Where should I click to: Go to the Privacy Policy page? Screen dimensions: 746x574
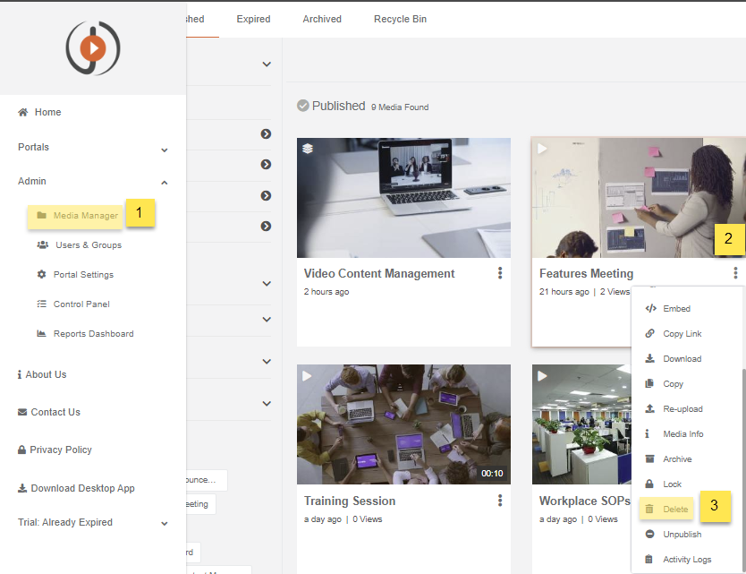60,450
